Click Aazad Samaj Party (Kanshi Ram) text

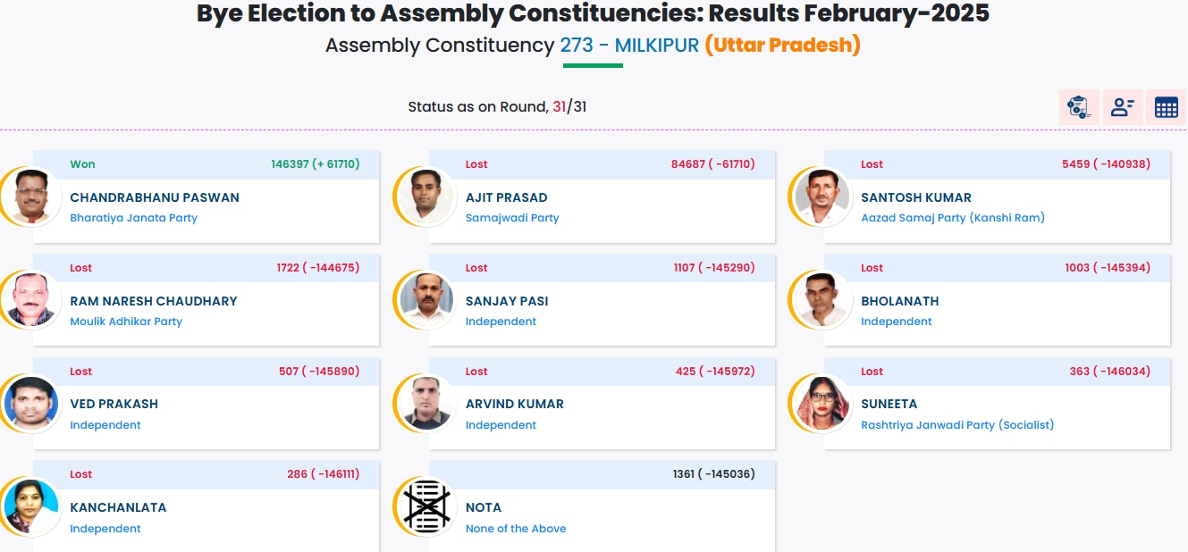[x=953, y=218]
